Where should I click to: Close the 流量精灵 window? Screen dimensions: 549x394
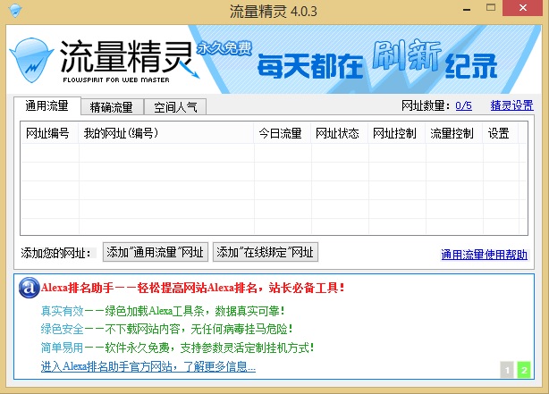point(523,8)
